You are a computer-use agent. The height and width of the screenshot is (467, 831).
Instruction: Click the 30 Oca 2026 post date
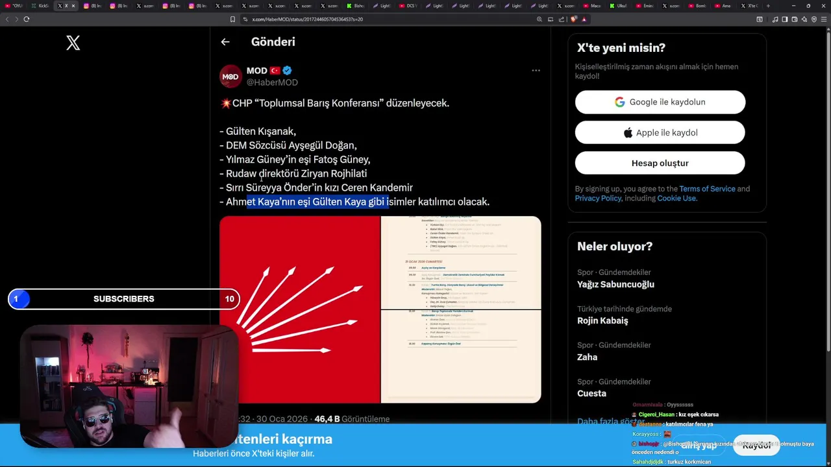[282, 419]
